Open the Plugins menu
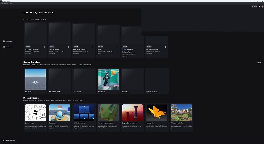Viewport: 264px width, 144px height. [x=6, y=3]
